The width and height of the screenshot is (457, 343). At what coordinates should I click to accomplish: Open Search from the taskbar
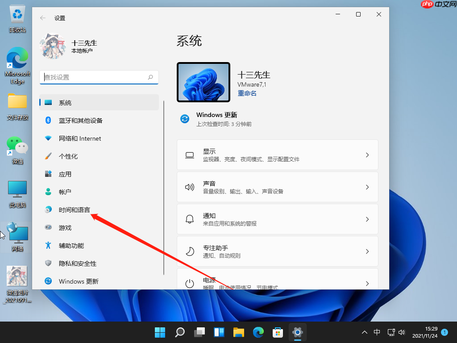[x=179, y=332]
